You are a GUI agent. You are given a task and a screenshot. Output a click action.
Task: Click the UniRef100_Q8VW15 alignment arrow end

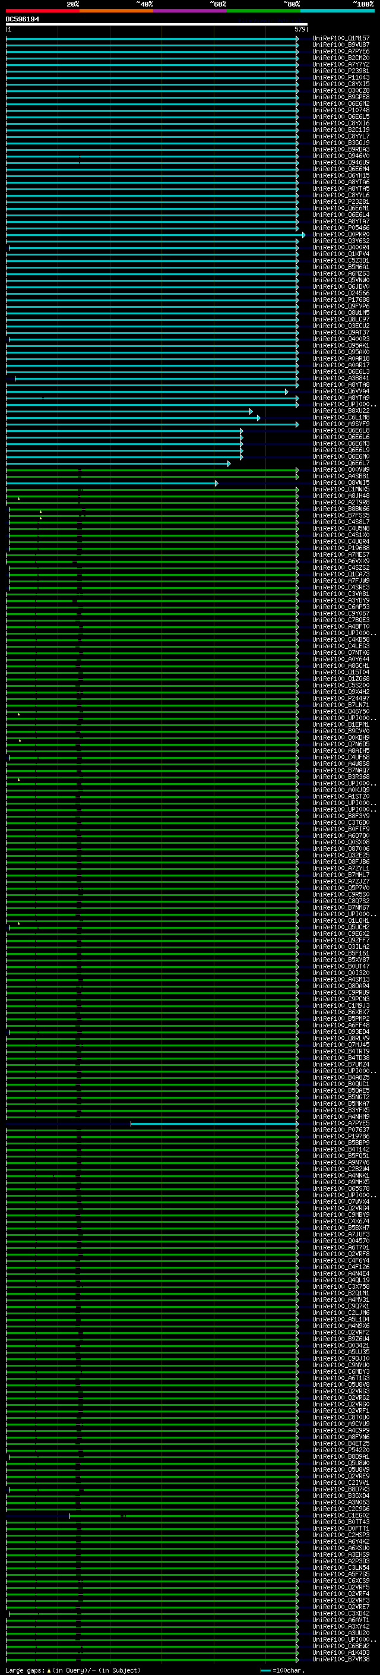[216, 483]
